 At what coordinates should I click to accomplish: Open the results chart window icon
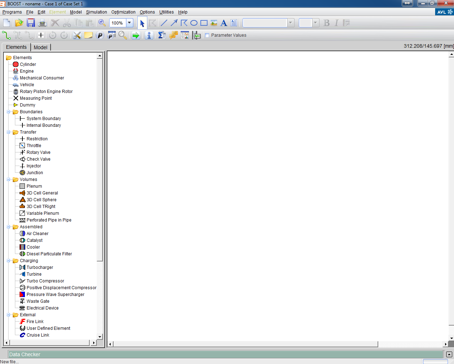[x=185, y=35]
